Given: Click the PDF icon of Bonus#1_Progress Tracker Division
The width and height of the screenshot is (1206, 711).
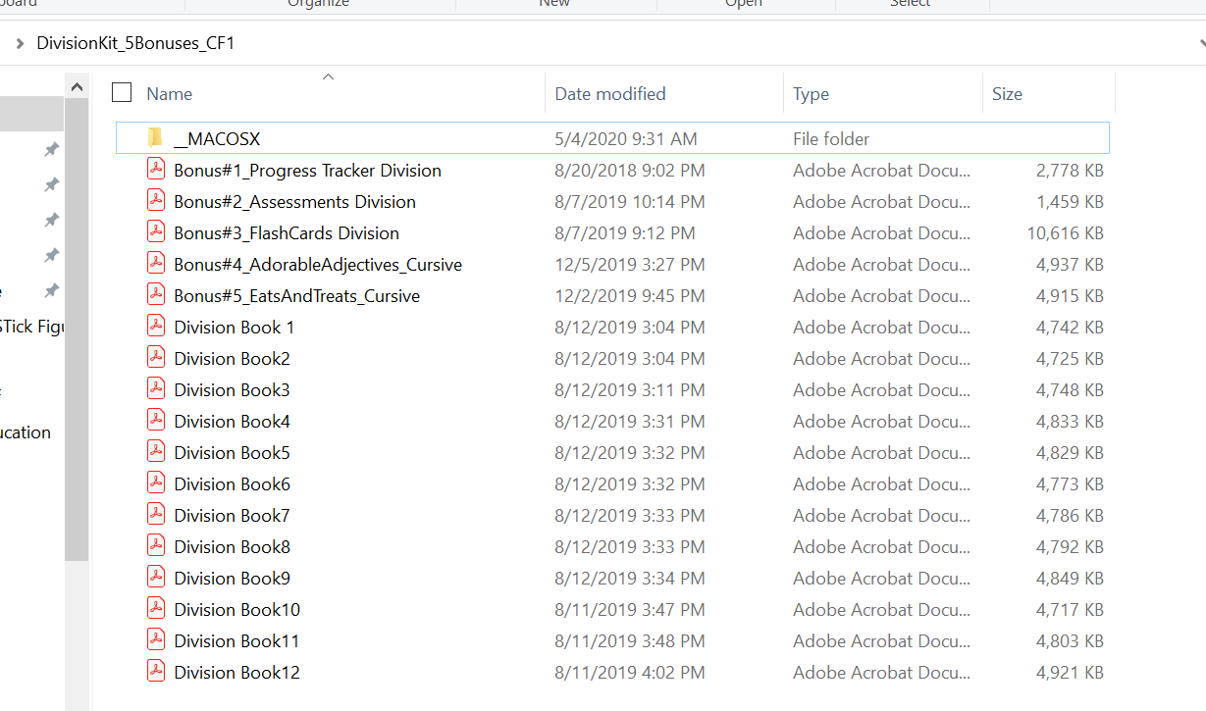Looking at the screenshot, I should click(x=155, y=170).
